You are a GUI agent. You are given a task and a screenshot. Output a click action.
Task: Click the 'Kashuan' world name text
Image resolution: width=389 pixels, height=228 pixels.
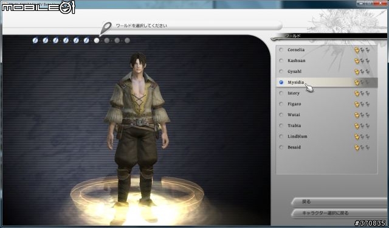coord(297,61)
